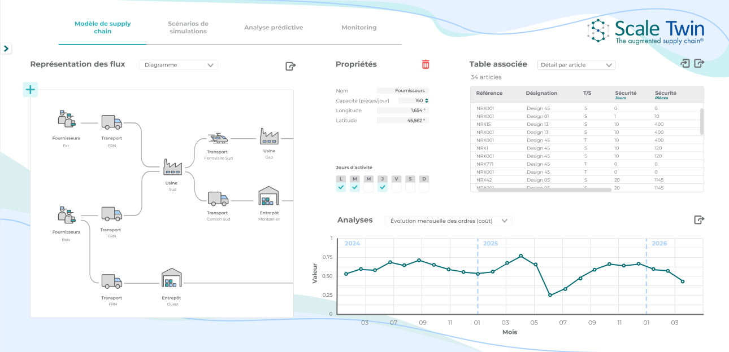This screenshot has height=352, width=729.
Task: Open the Diagramme view dropdown
Action: pos(178,65)
